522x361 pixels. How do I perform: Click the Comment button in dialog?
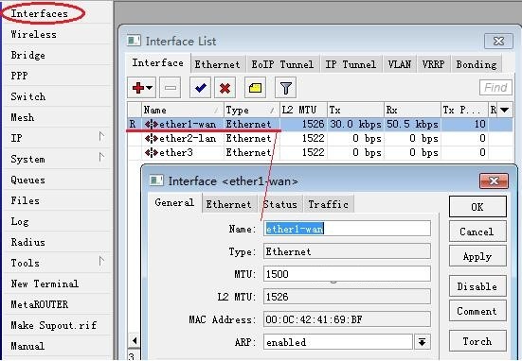477,311
